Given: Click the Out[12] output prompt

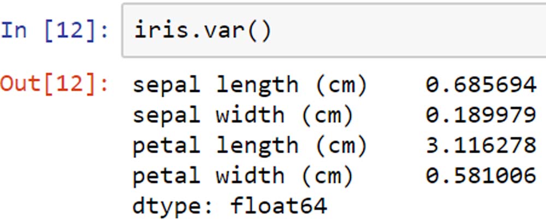Looking at the screenshot, I should (55, 84).
